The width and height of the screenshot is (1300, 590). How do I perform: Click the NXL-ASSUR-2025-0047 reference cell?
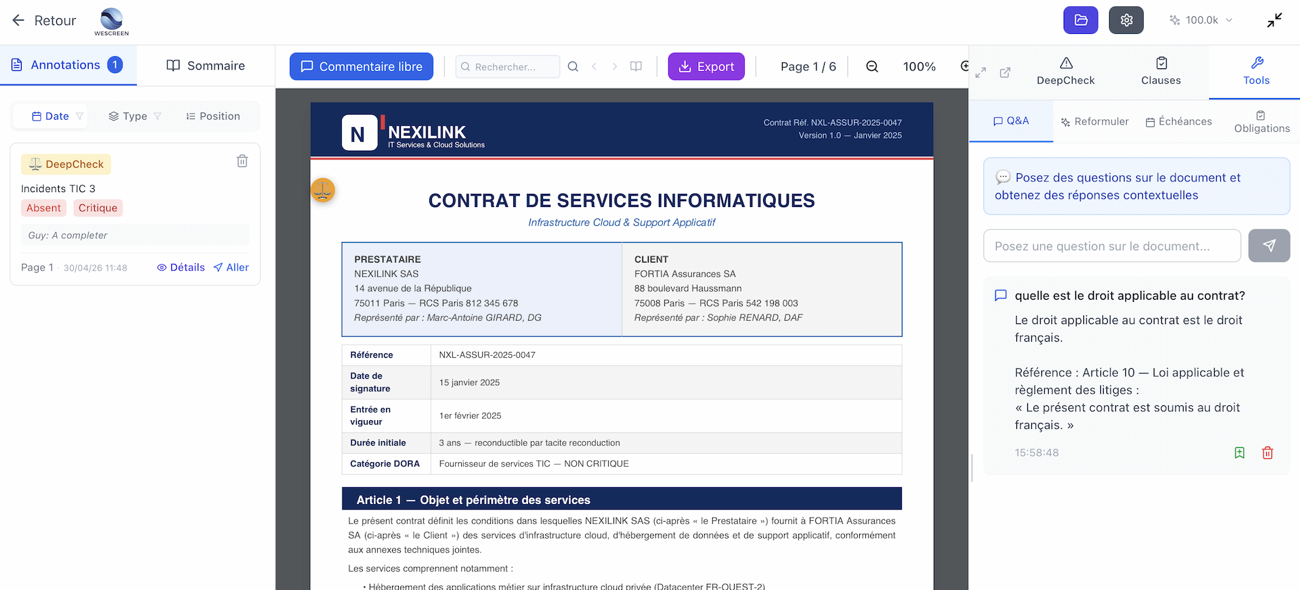coord(666,355)
